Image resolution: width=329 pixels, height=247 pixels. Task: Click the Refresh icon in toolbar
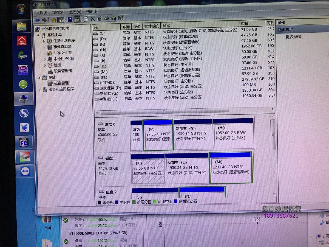86,19
